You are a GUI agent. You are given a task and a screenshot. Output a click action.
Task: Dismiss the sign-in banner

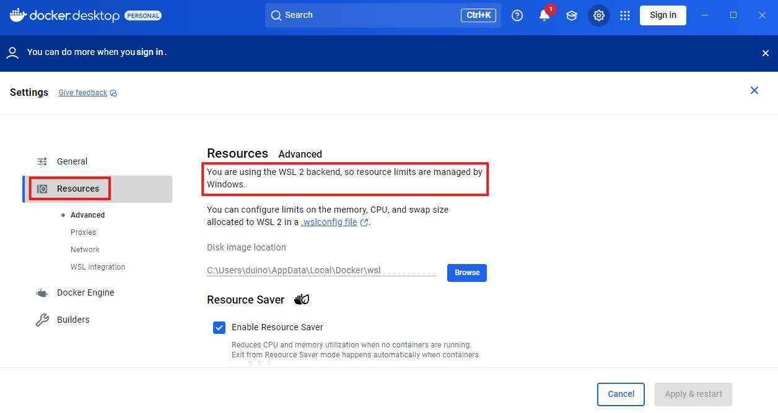click(x=766, y=53)
